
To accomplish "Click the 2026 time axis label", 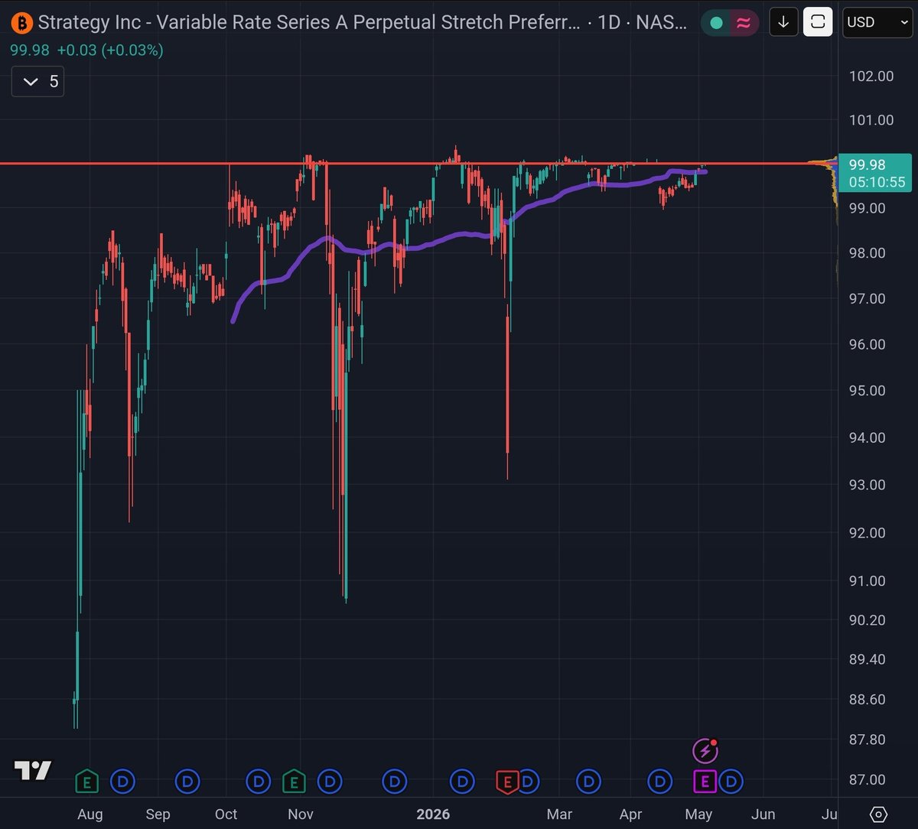I will coord(433,814).
